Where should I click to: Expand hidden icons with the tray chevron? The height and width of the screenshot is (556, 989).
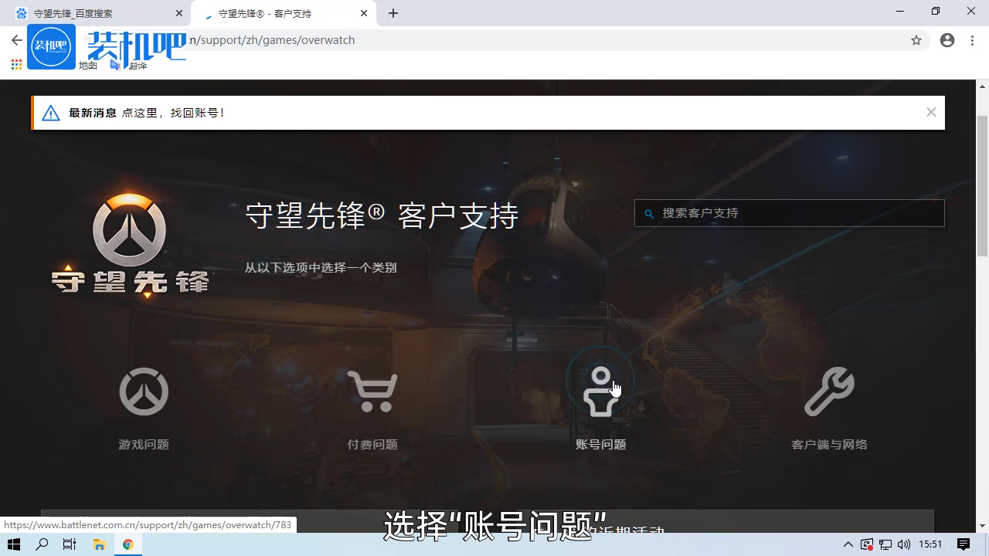[848, 544]
